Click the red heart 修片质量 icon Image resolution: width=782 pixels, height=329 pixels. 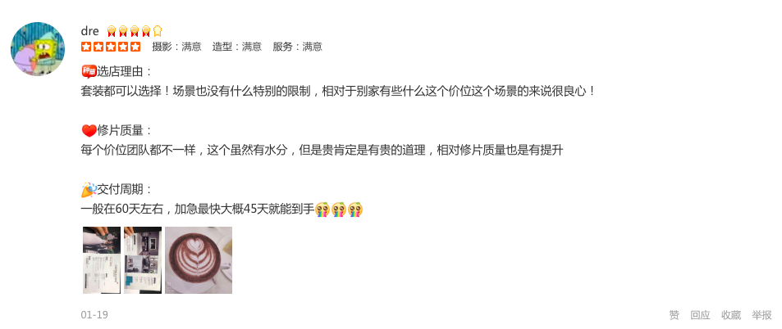click(89, 131)
